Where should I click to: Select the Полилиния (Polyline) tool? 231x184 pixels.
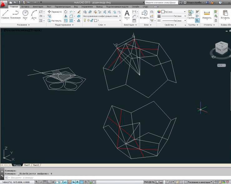(x=15, y=14)
